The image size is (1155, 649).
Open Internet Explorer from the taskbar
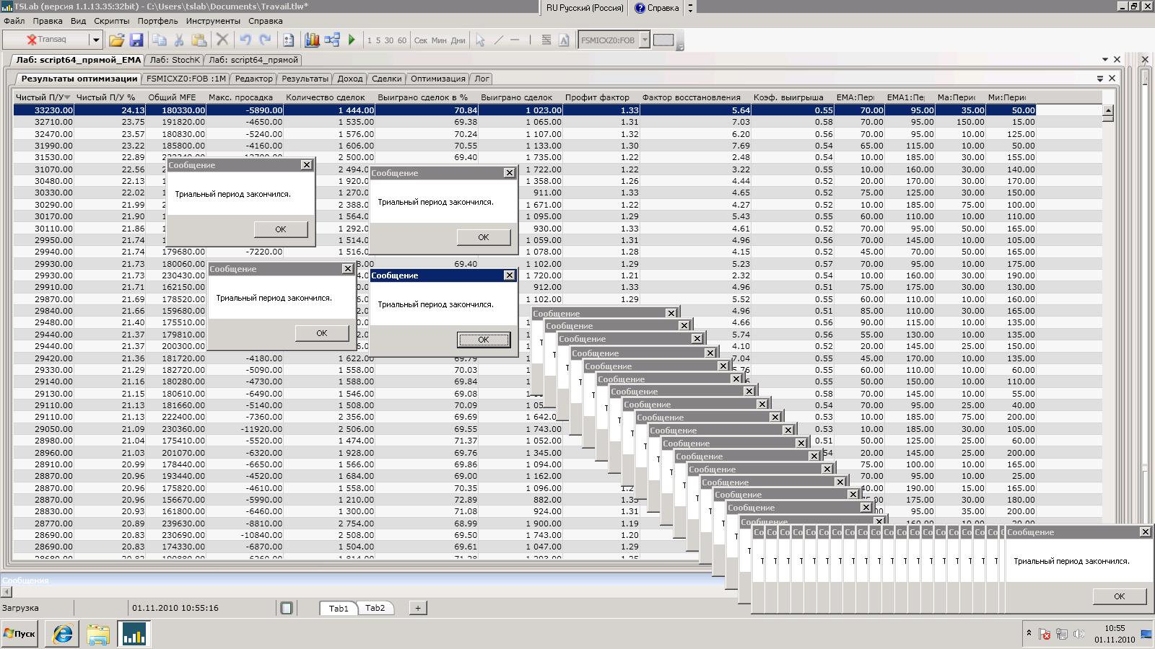coord(63,634)
